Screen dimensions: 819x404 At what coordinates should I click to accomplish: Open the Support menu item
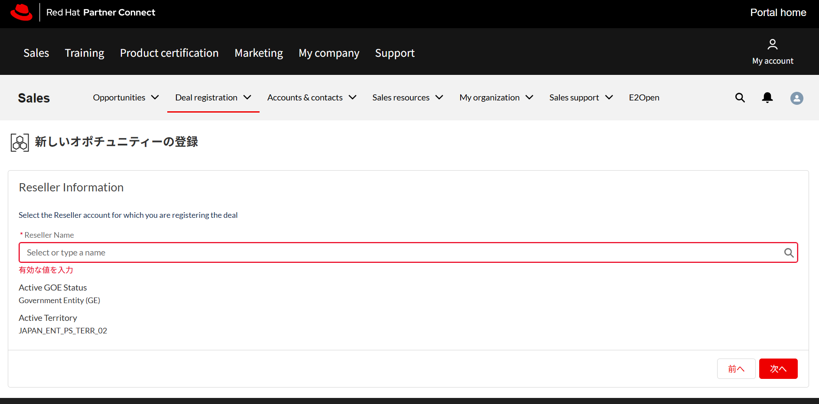(395, 53)
